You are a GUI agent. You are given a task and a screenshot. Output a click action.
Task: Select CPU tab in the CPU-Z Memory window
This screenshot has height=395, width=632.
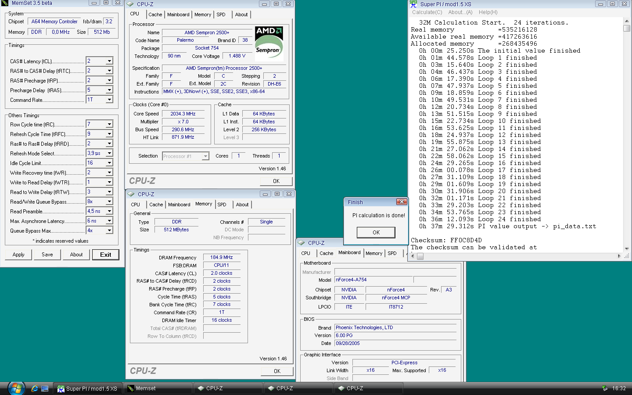tap(136, 205)
